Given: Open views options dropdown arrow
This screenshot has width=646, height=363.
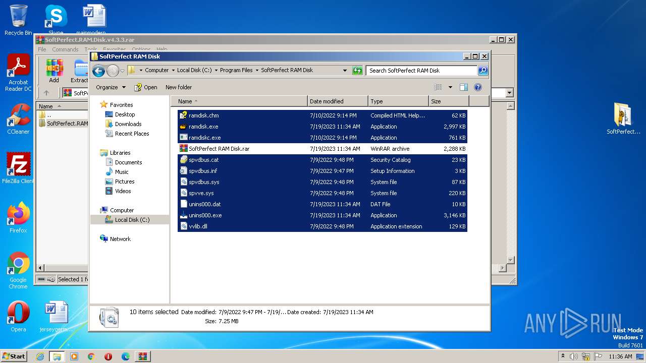Looking at the screenshot, I should (450, 87).
